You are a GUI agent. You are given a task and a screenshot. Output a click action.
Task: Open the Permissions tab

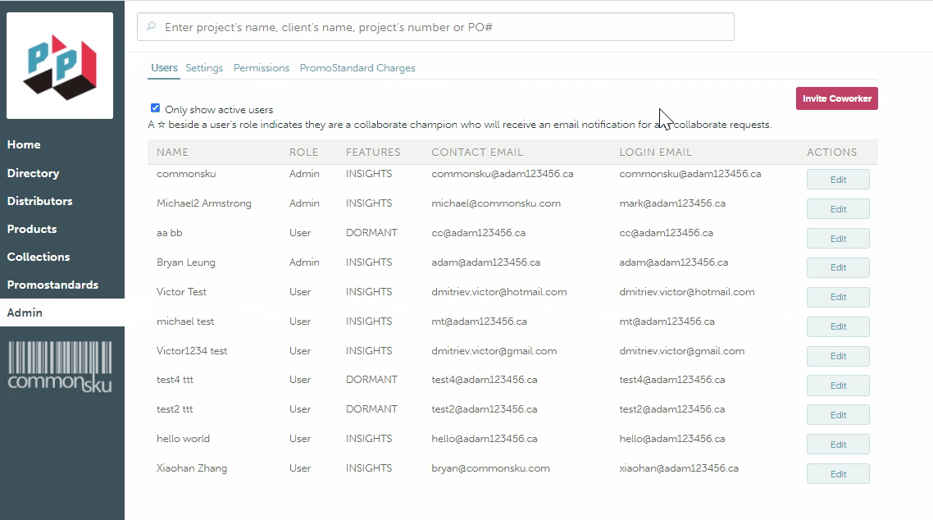coord(261,68)
